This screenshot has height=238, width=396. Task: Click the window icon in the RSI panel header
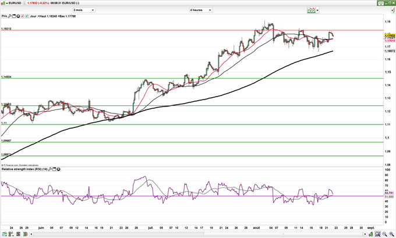coord(54,169)
